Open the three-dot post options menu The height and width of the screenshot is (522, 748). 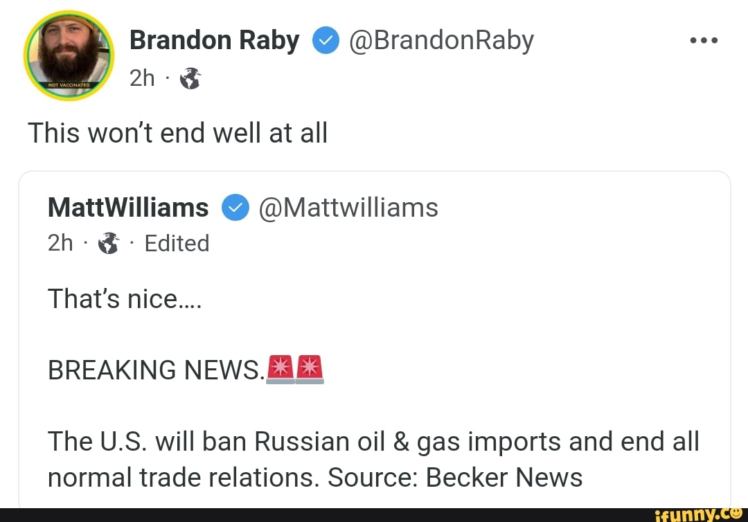pyautogui.click(x=705, y=41)
